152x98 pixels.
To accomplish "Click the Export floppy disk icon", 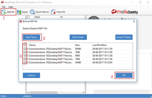I will click(19, 12).
